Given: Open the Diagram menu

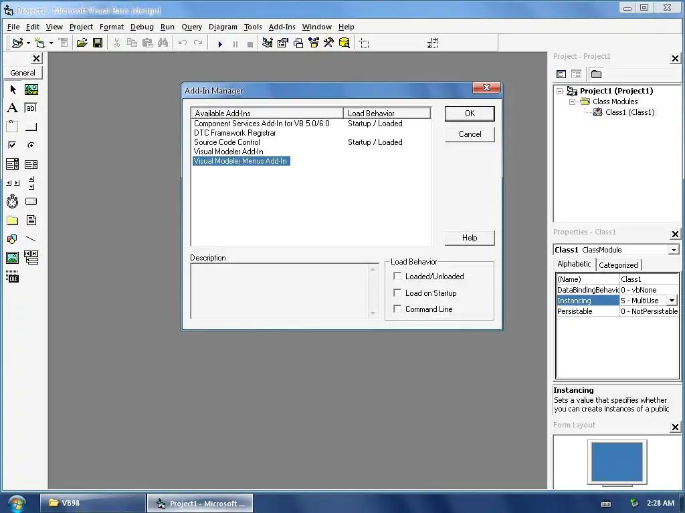Looking at the screenshot, I should click(223, 27).
